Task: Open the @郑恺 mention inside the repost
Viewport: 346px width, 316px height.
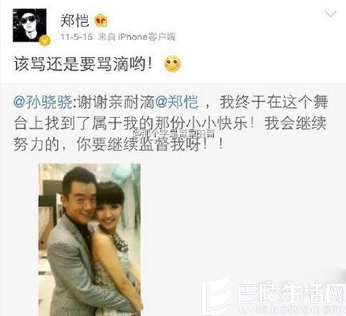Action: (x=177, y=102)
